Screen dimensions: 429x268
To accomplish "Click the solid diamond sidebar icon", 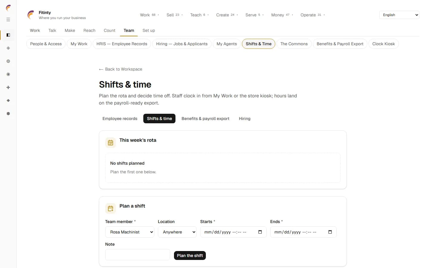I will pyautogui.click(x=8, y=101).
